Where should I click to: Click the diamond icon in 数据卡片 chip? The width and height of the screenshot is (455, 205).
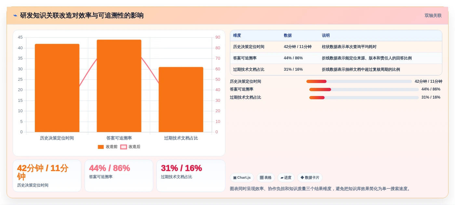pyautogui.click(x=302, y=177)
